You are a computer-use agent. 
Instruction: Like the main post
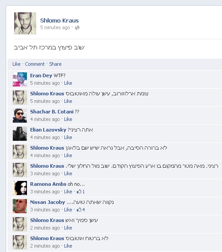(x=16, y=64)
